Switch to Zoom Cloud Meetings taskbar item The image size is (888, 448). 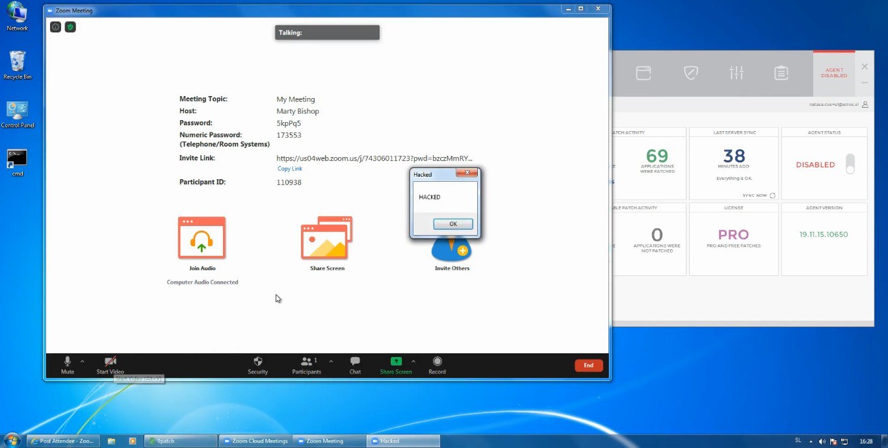point(255,441)
